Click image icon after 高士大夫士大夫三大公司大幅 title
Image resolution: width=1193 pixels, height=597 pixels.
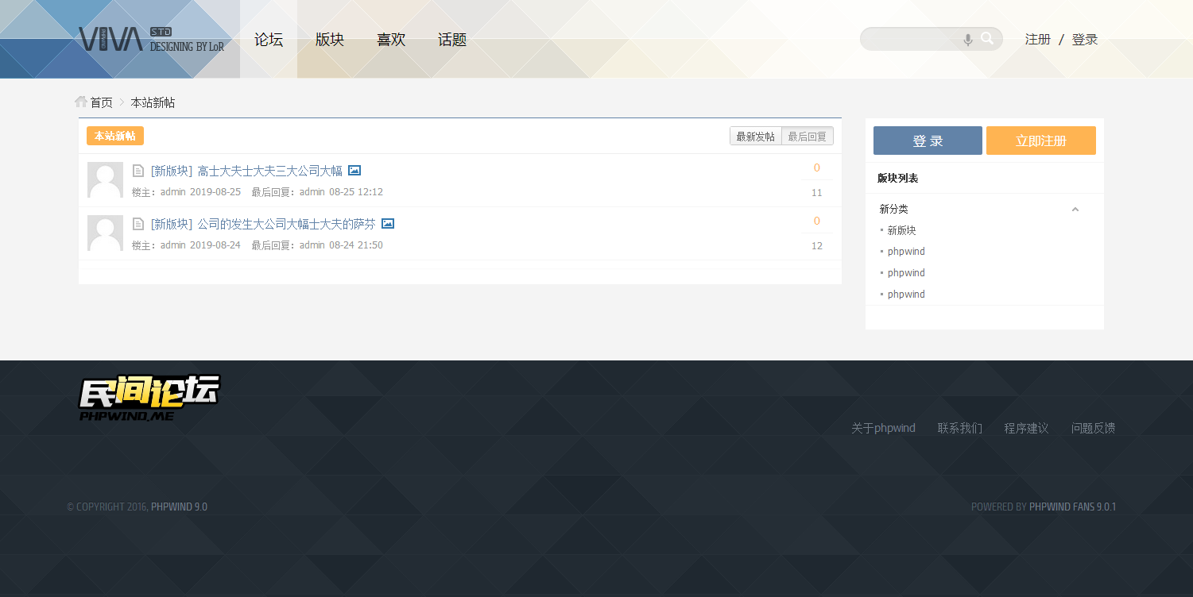(354, 171)
